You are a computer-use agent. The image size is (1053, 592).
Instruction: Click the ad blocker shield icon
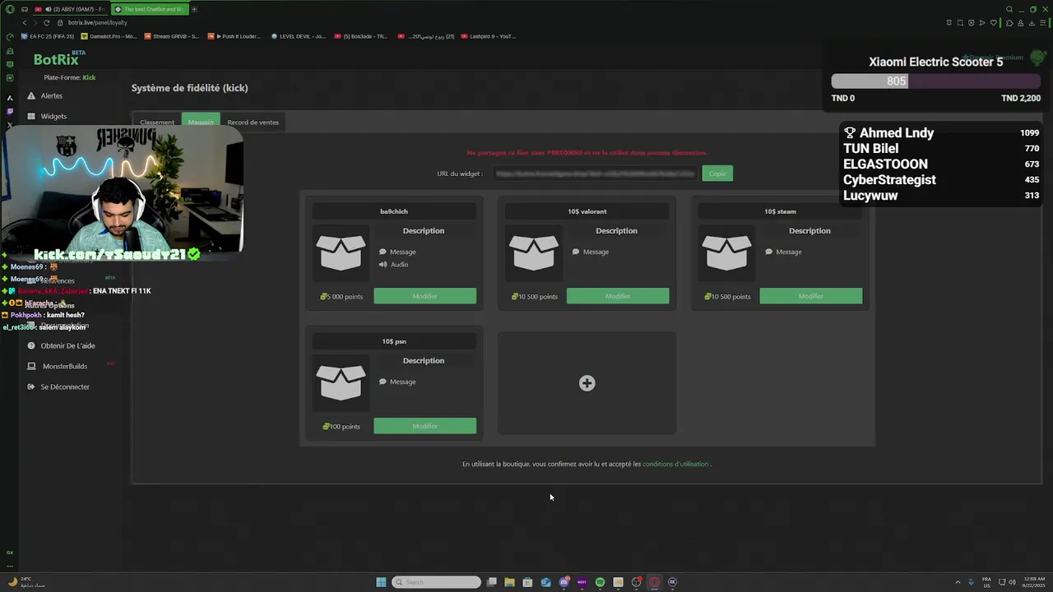point(971,23)
